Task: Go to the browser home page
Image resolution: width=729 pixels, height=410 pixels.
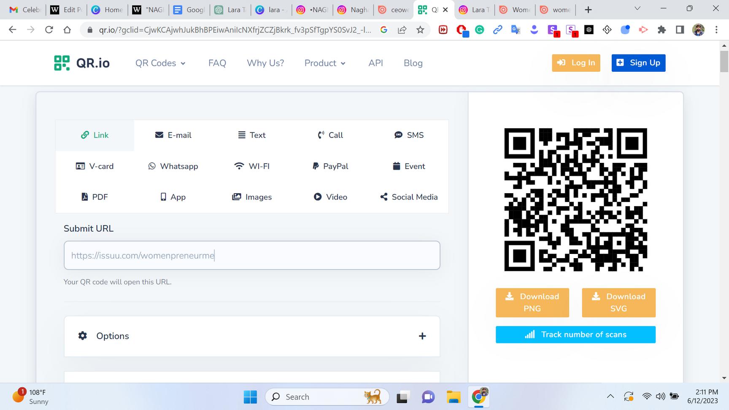Action: click(67, 30)
